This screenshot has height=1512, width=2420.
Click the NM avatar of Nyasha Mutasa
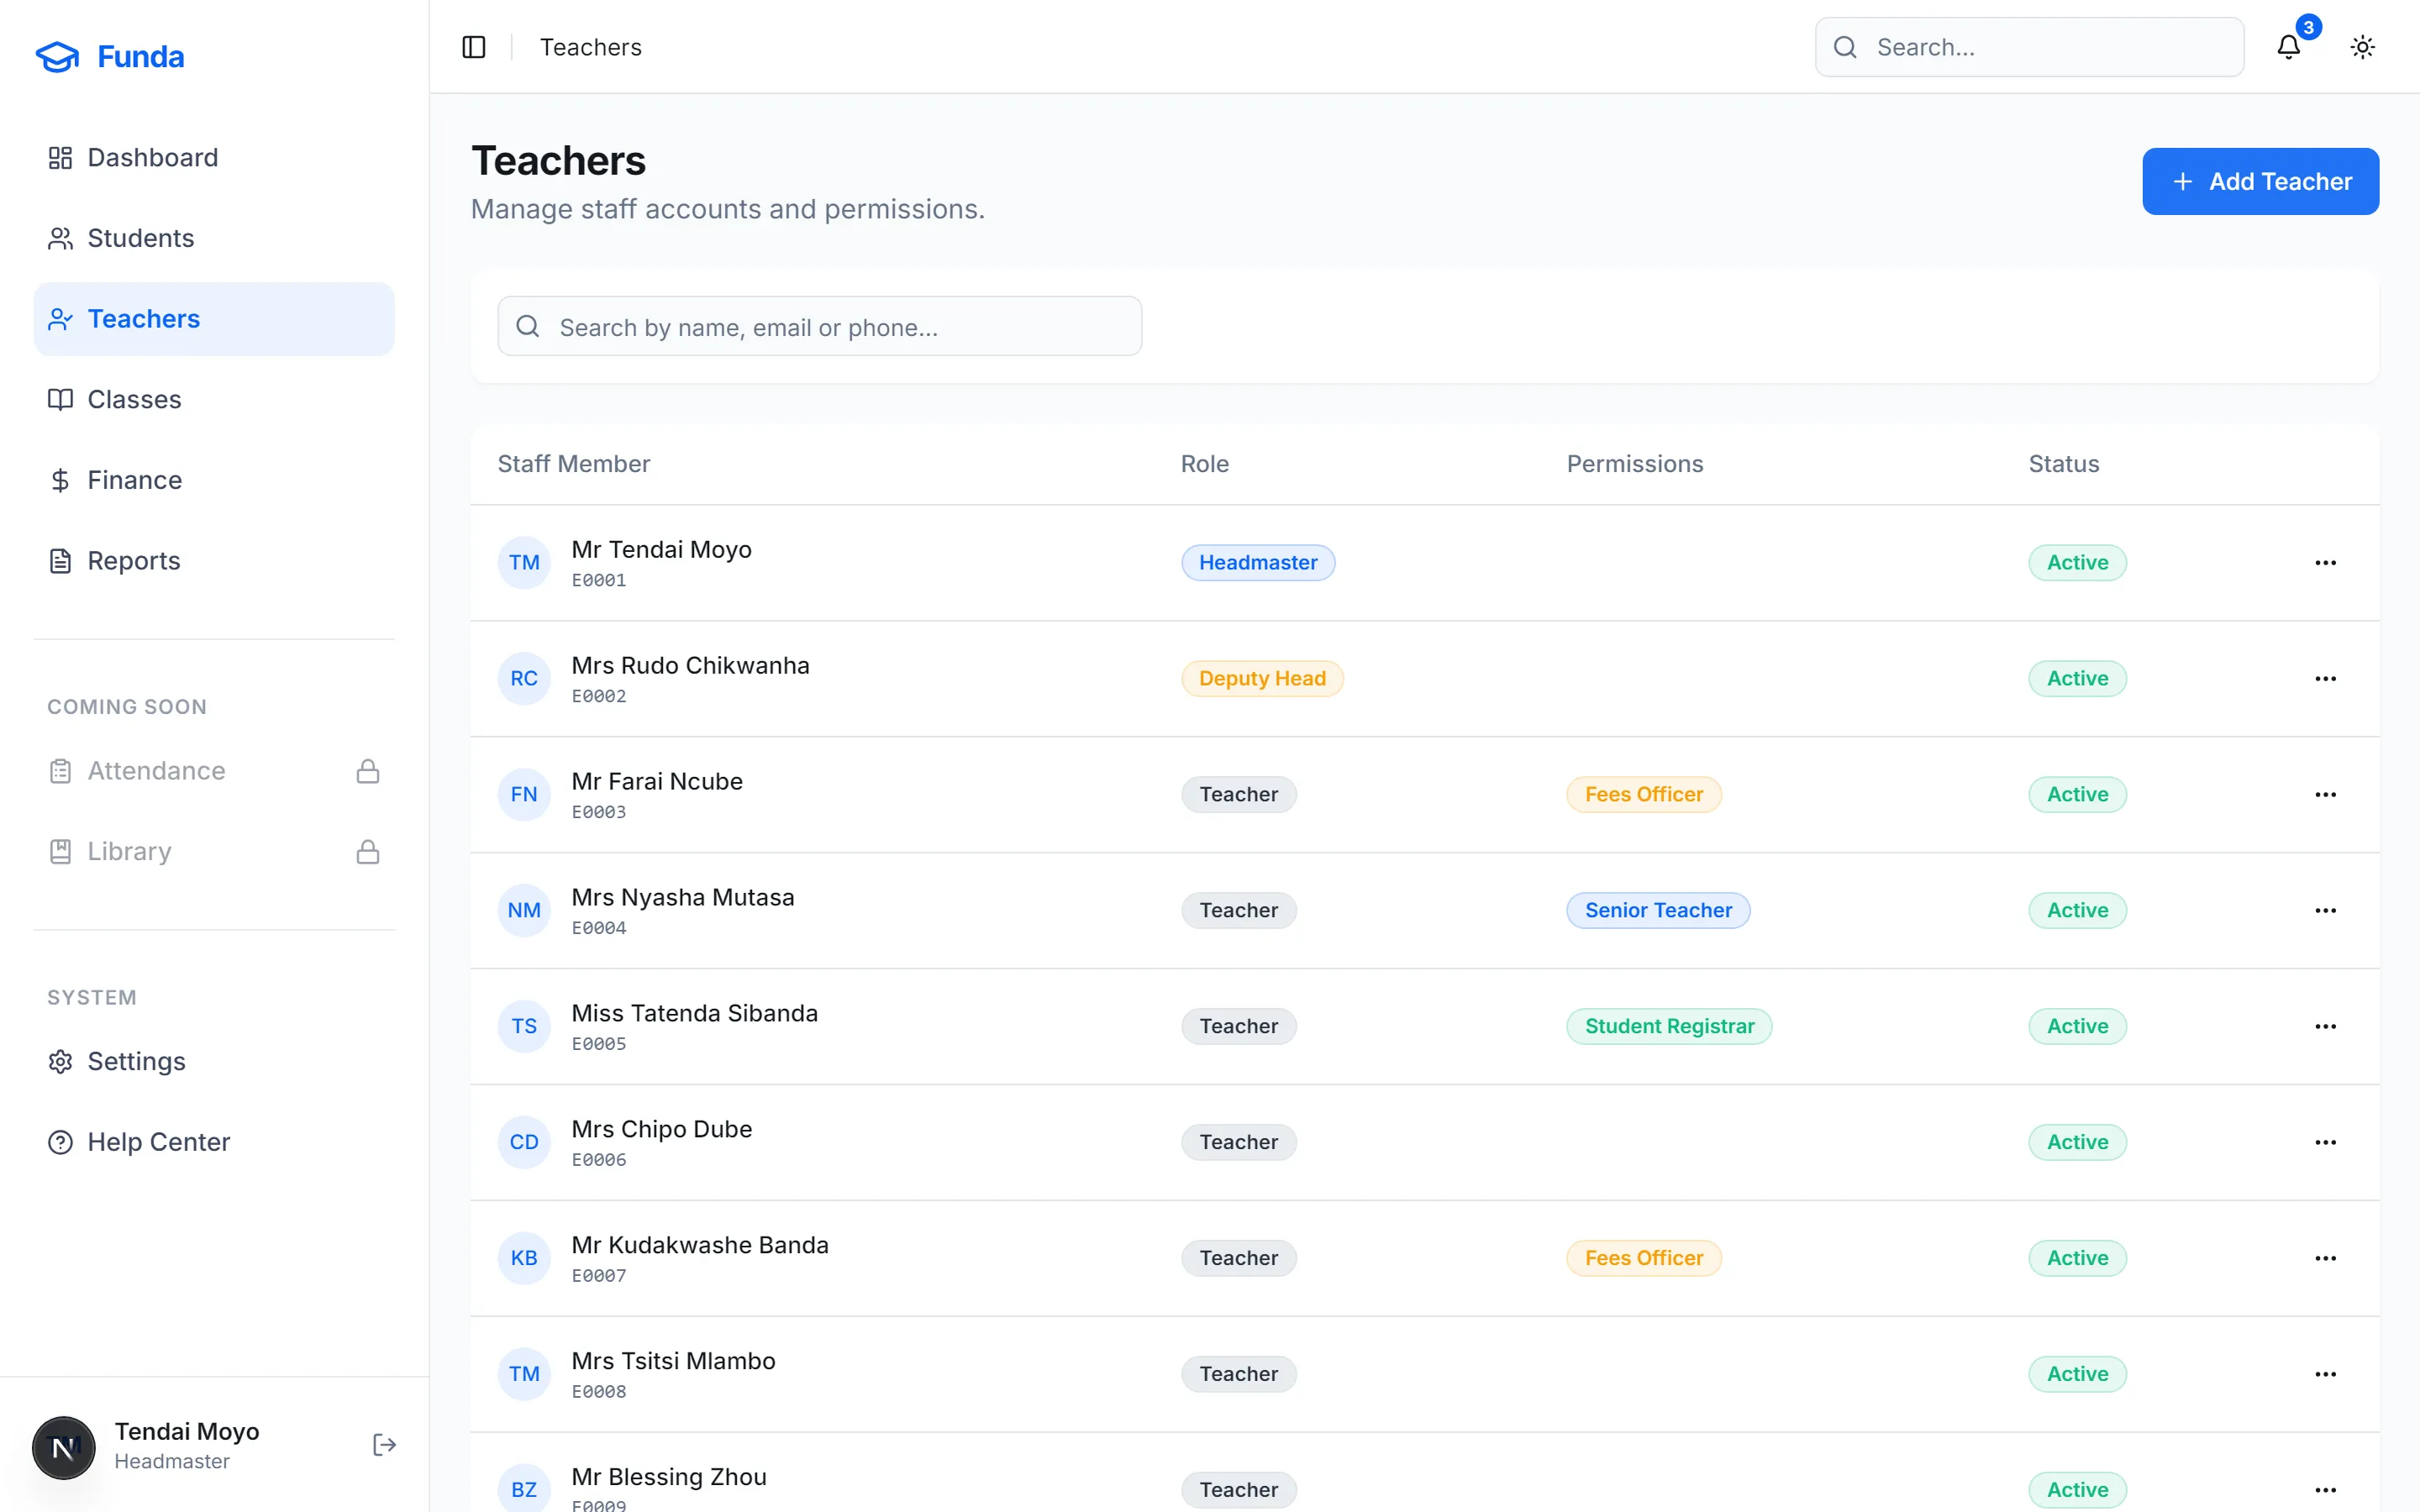coord(524,911)
